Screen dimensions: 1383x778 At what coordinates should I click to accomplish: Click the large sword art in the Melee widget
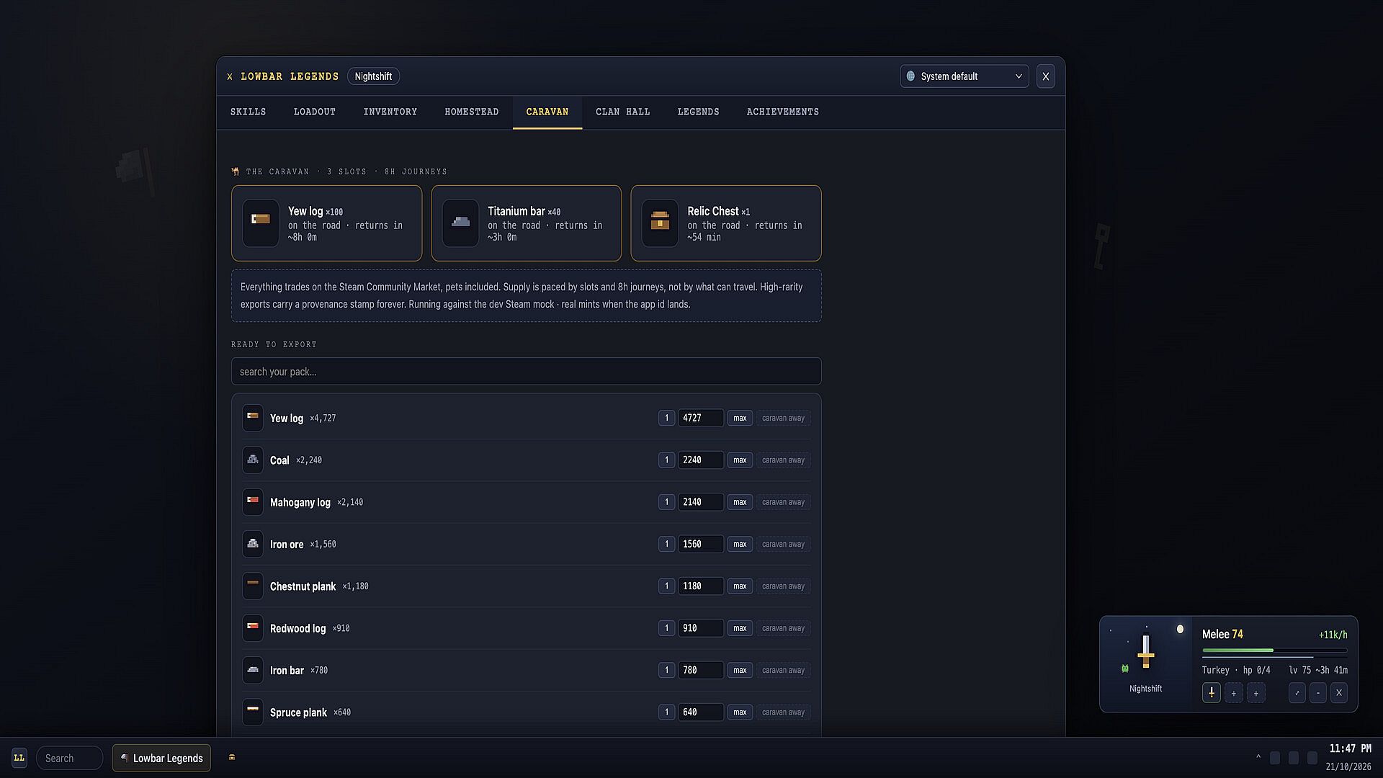pos(1146,650)
